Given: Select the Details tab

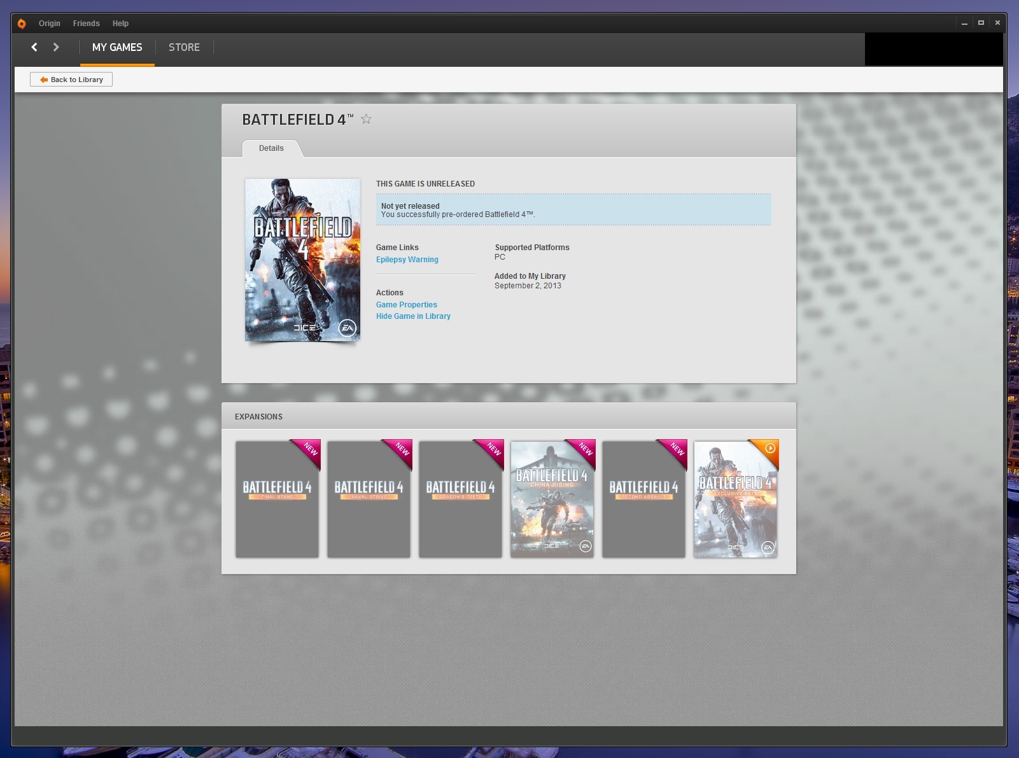Looking at the screenshot, I should (x=271, y=148).
